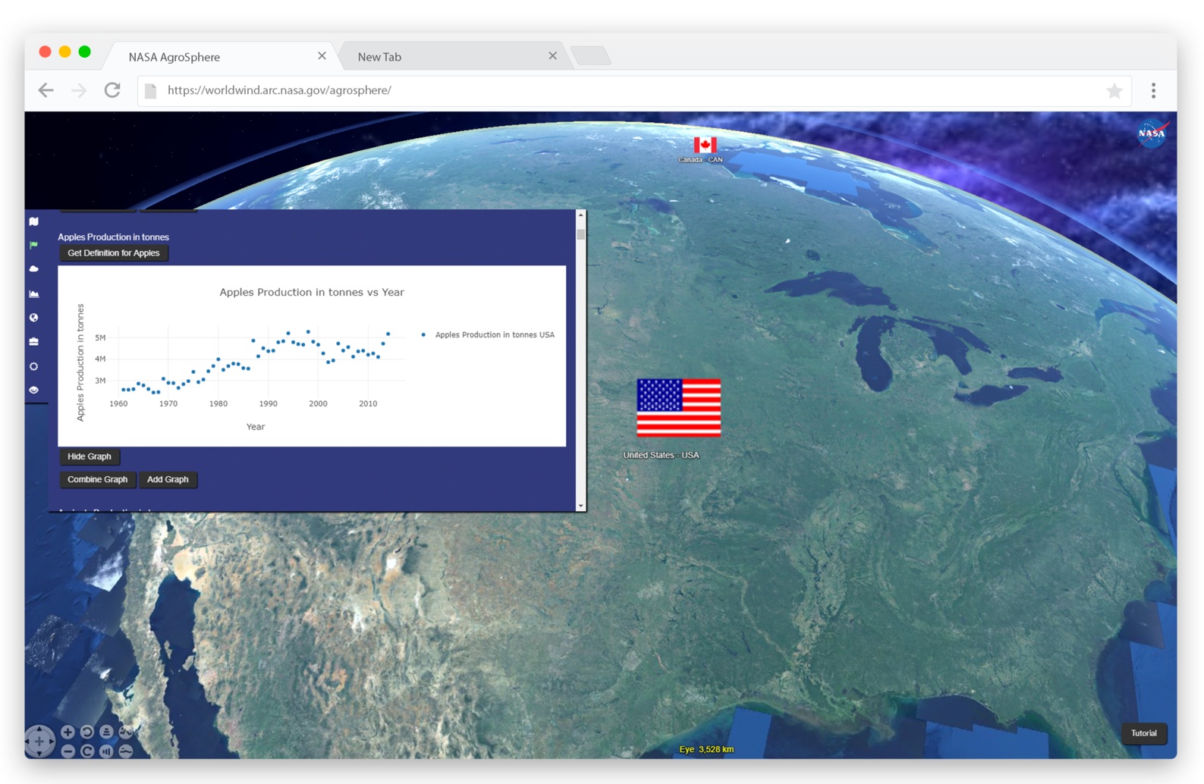This screenshot has height=784, width=1204.
Task: Click the 5M y-axis tick label
Action: 100,337
